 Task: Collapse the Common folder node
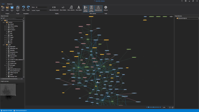[x=3, y=22]
